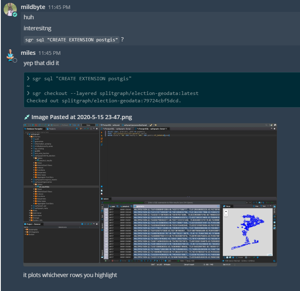Open miles's avatar profile picture

tap(10, 55)
